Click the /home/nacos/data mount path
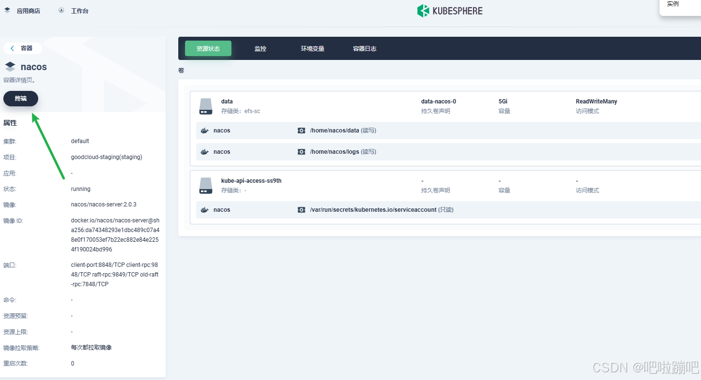 [x=335, y=131]
